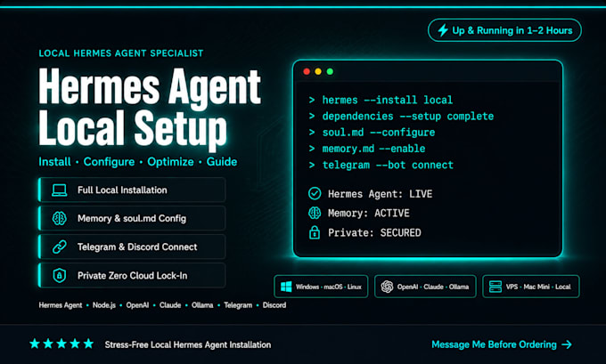
Task: Click the red dot in the terminal window
Action: (x=307, y=71)
